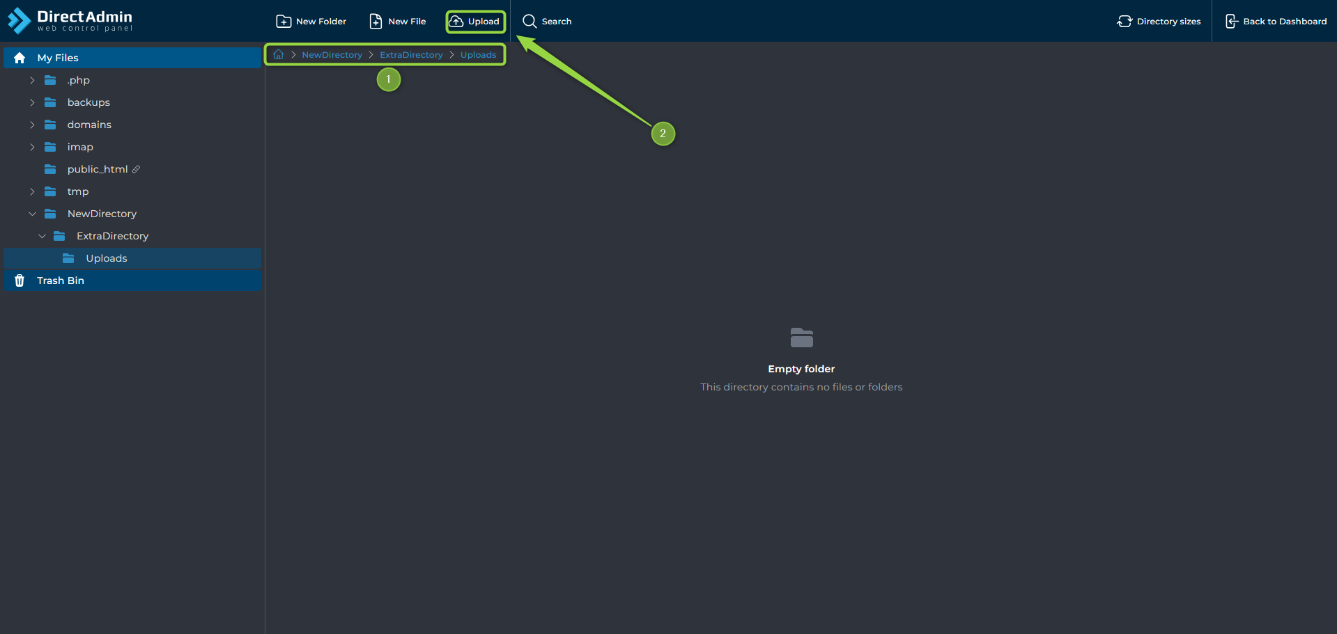Click the symlink icon beside public_html
This screenshot has height=634, width=1337.
tap(136, 169)
